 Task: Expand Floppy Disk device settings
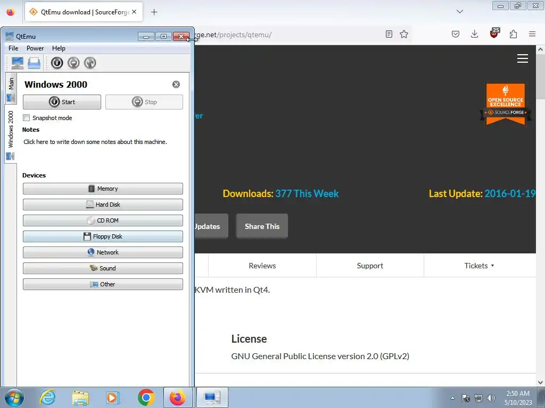coord(103,236)
